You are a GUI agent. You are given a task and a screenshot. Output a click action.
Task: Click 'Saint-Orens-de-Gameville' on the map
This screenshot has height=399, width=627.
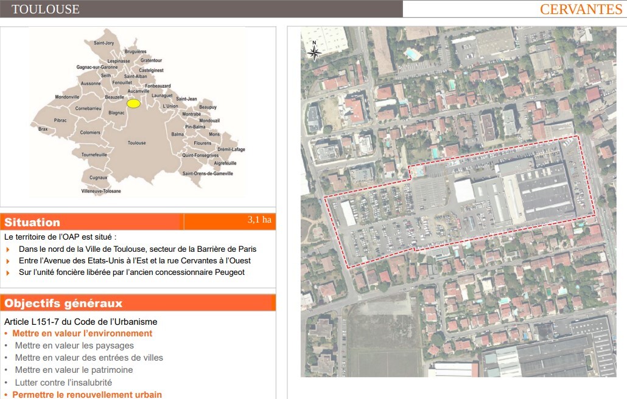tap(207, 173)
